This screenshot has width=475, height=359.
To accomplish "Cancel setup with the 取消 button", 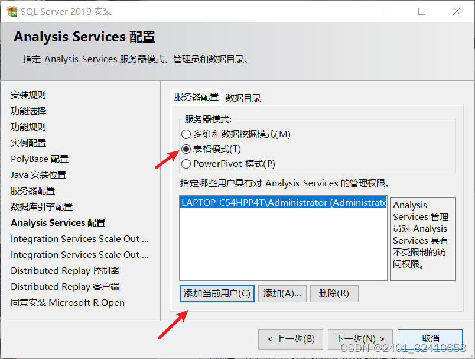I will (430, 339).
